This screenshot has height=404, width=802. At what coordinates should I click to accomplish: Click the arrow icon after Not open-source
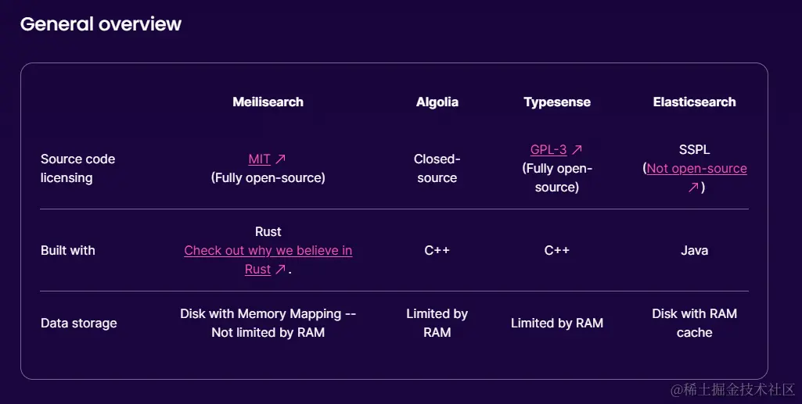(692, 188)
